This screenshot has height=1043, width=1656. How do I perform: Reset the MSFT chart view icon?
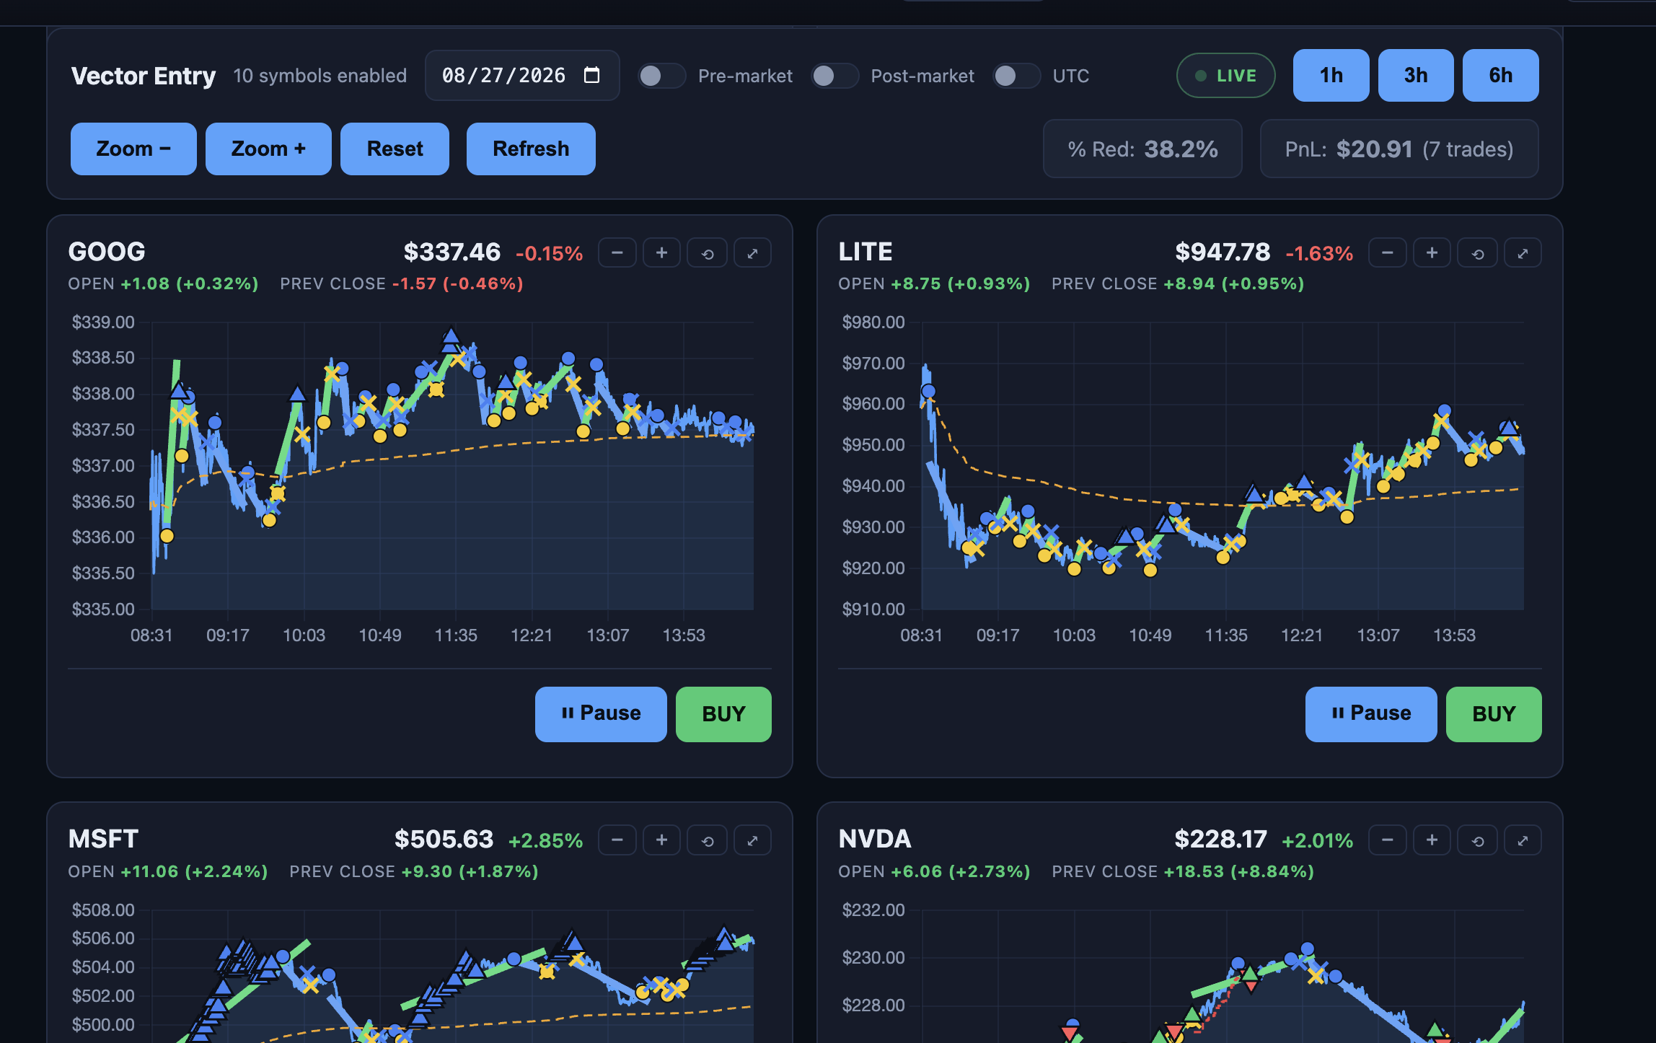(708, 840)
